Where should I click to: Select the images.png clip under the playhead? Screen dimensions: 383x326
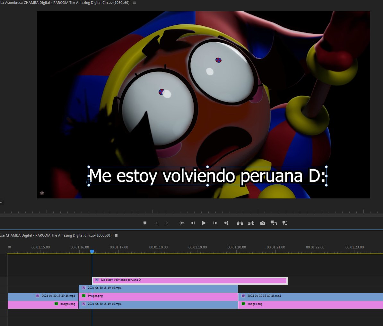158,297
